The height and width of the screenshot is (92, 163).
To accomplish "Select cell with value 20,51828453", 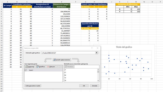I will coord(61,38).
